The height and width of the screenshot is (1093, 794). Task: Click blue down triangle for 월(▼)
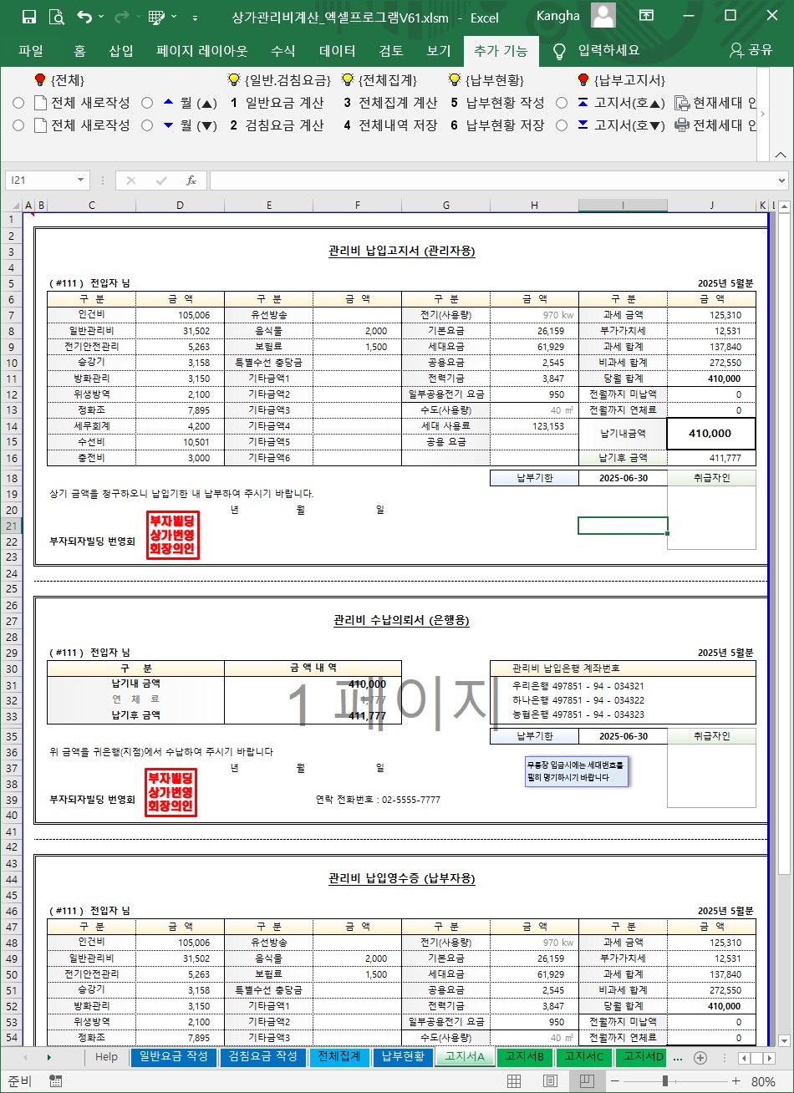(168, 125)
